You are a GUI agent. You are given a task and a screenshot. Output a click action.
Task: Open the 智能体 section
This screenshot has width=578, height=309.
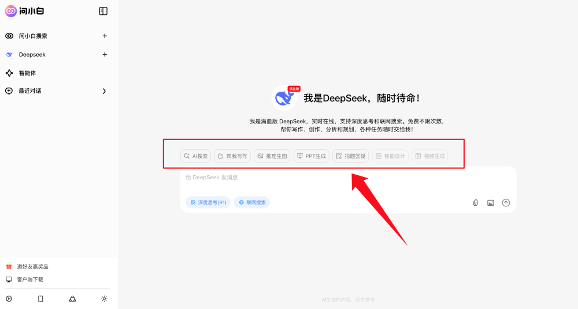click(x=27, y=73)
